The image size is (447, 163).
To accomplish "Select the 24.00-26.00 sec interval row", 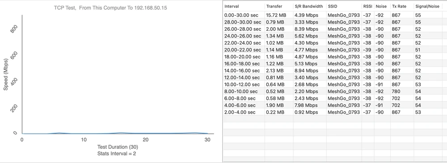I will click(x=335, y=36).
